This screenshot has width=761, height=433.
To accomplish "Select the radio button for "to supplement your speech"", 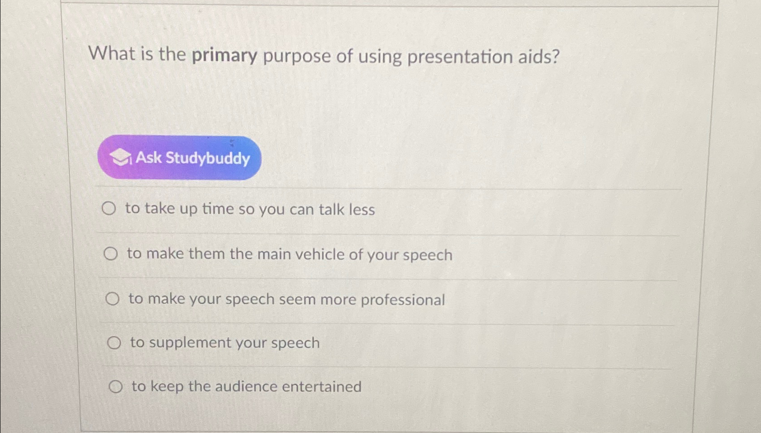I will pyautogui.click(x=116, y=343).
